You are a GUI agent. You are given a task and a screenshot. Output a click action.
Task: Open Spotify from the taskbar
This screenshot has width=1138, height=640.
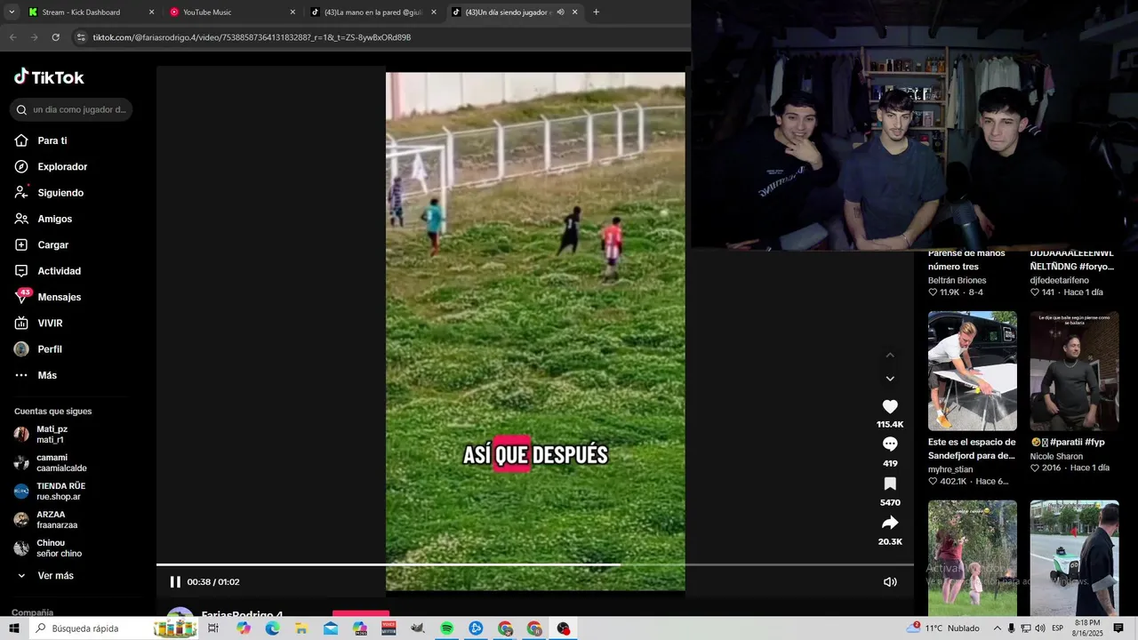tap(447, 628)
